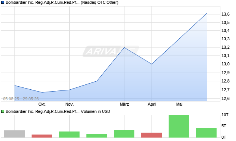This screenshot has height=141, width=236.
Task: Click the 'März' x-axis label
Action: (124, 104)
